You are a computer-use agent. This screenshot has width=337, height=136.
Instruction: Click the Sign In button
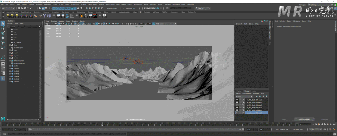pyautogui.click(x=202, y=8)
